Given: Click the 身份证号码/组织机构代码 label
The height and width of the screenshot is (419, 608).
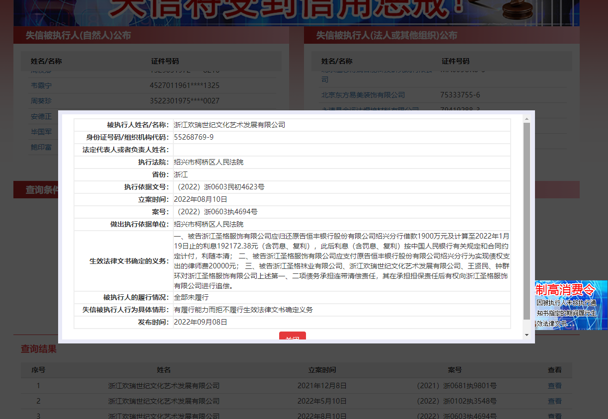Looking at the screenshot, I should tap(127, 137).
